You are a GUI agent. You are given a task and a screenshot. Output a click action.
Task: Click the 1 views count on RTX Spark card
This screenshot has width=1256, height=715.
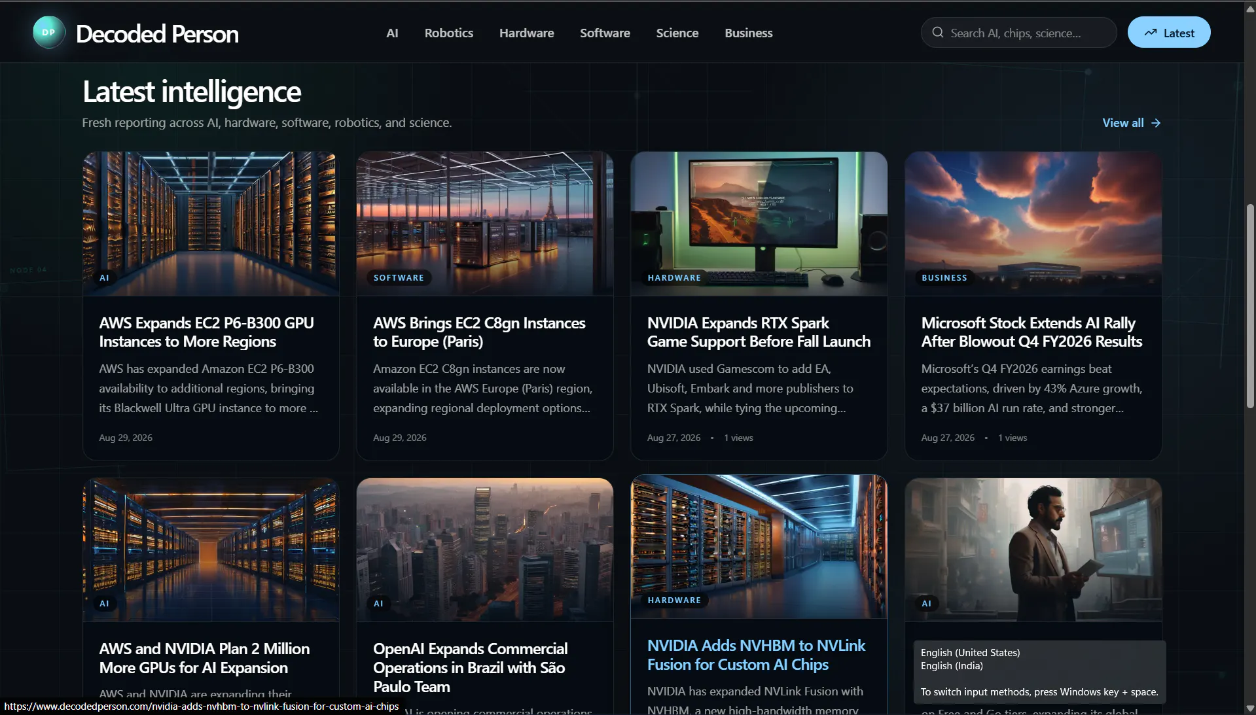[x=738, y=438]
